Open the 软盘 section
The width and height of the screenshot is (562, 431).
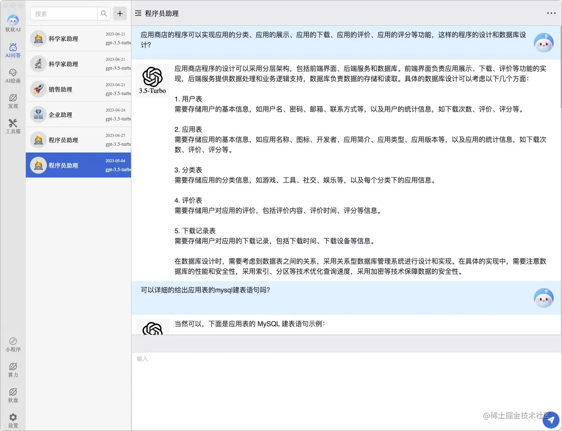13,396
